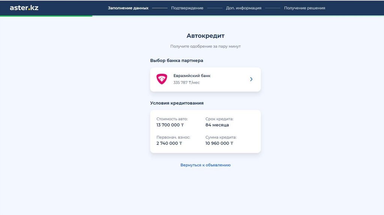Expand bank selection with the chevron arrow

click(251, 79)
